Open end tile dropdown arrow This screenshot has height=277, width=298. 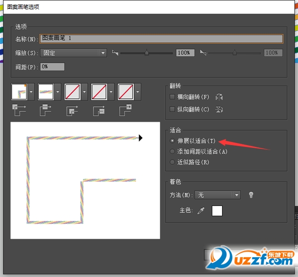(x=138, y=92)
